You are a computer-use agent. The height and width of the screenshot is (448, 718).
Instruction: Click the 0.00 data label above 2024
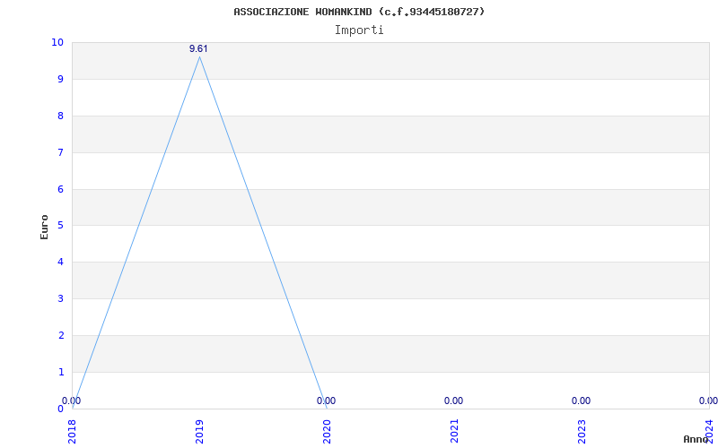[708, 401]
